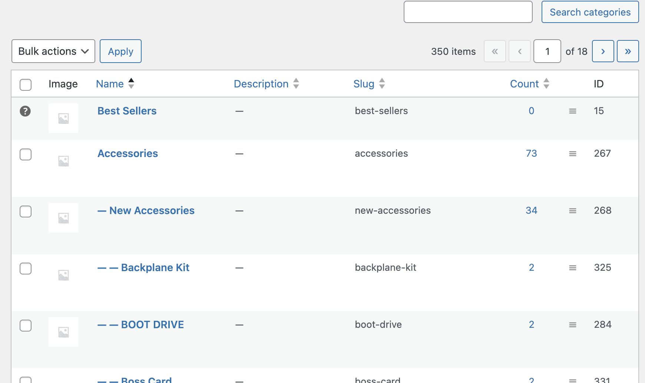Click the '350 items' count text
The width and height of the screenshot is (645, 383).
click(x=453, y=51)
